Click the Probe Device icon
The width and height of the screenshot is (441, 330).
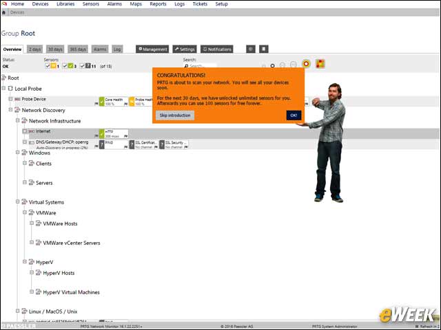[x=17, y=99]
